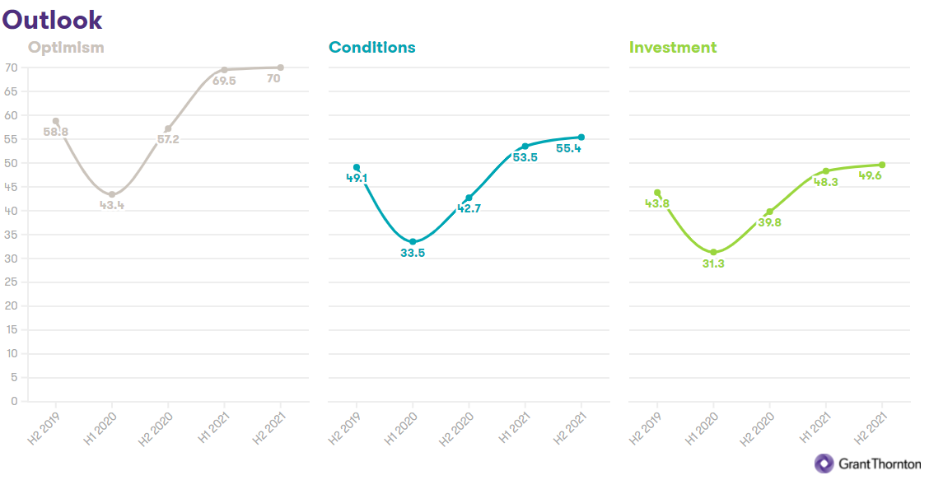Click the Optimism 69.5 data point
The height and width of the screenshot is (480, 929).
click(x=224, y=70)
